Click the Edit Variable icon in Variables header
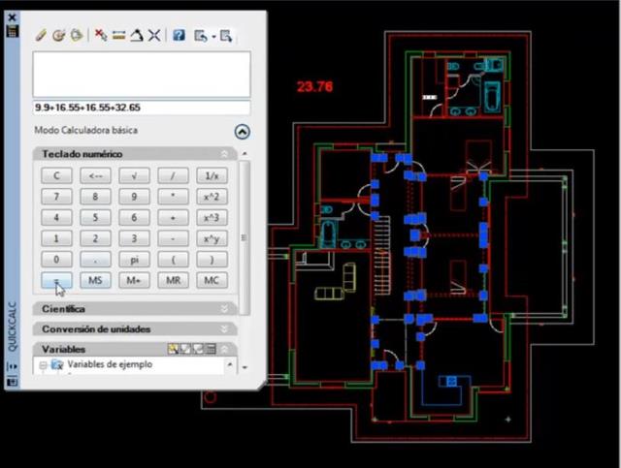This screenshot has height=468, width=621. tap(185, 349)
